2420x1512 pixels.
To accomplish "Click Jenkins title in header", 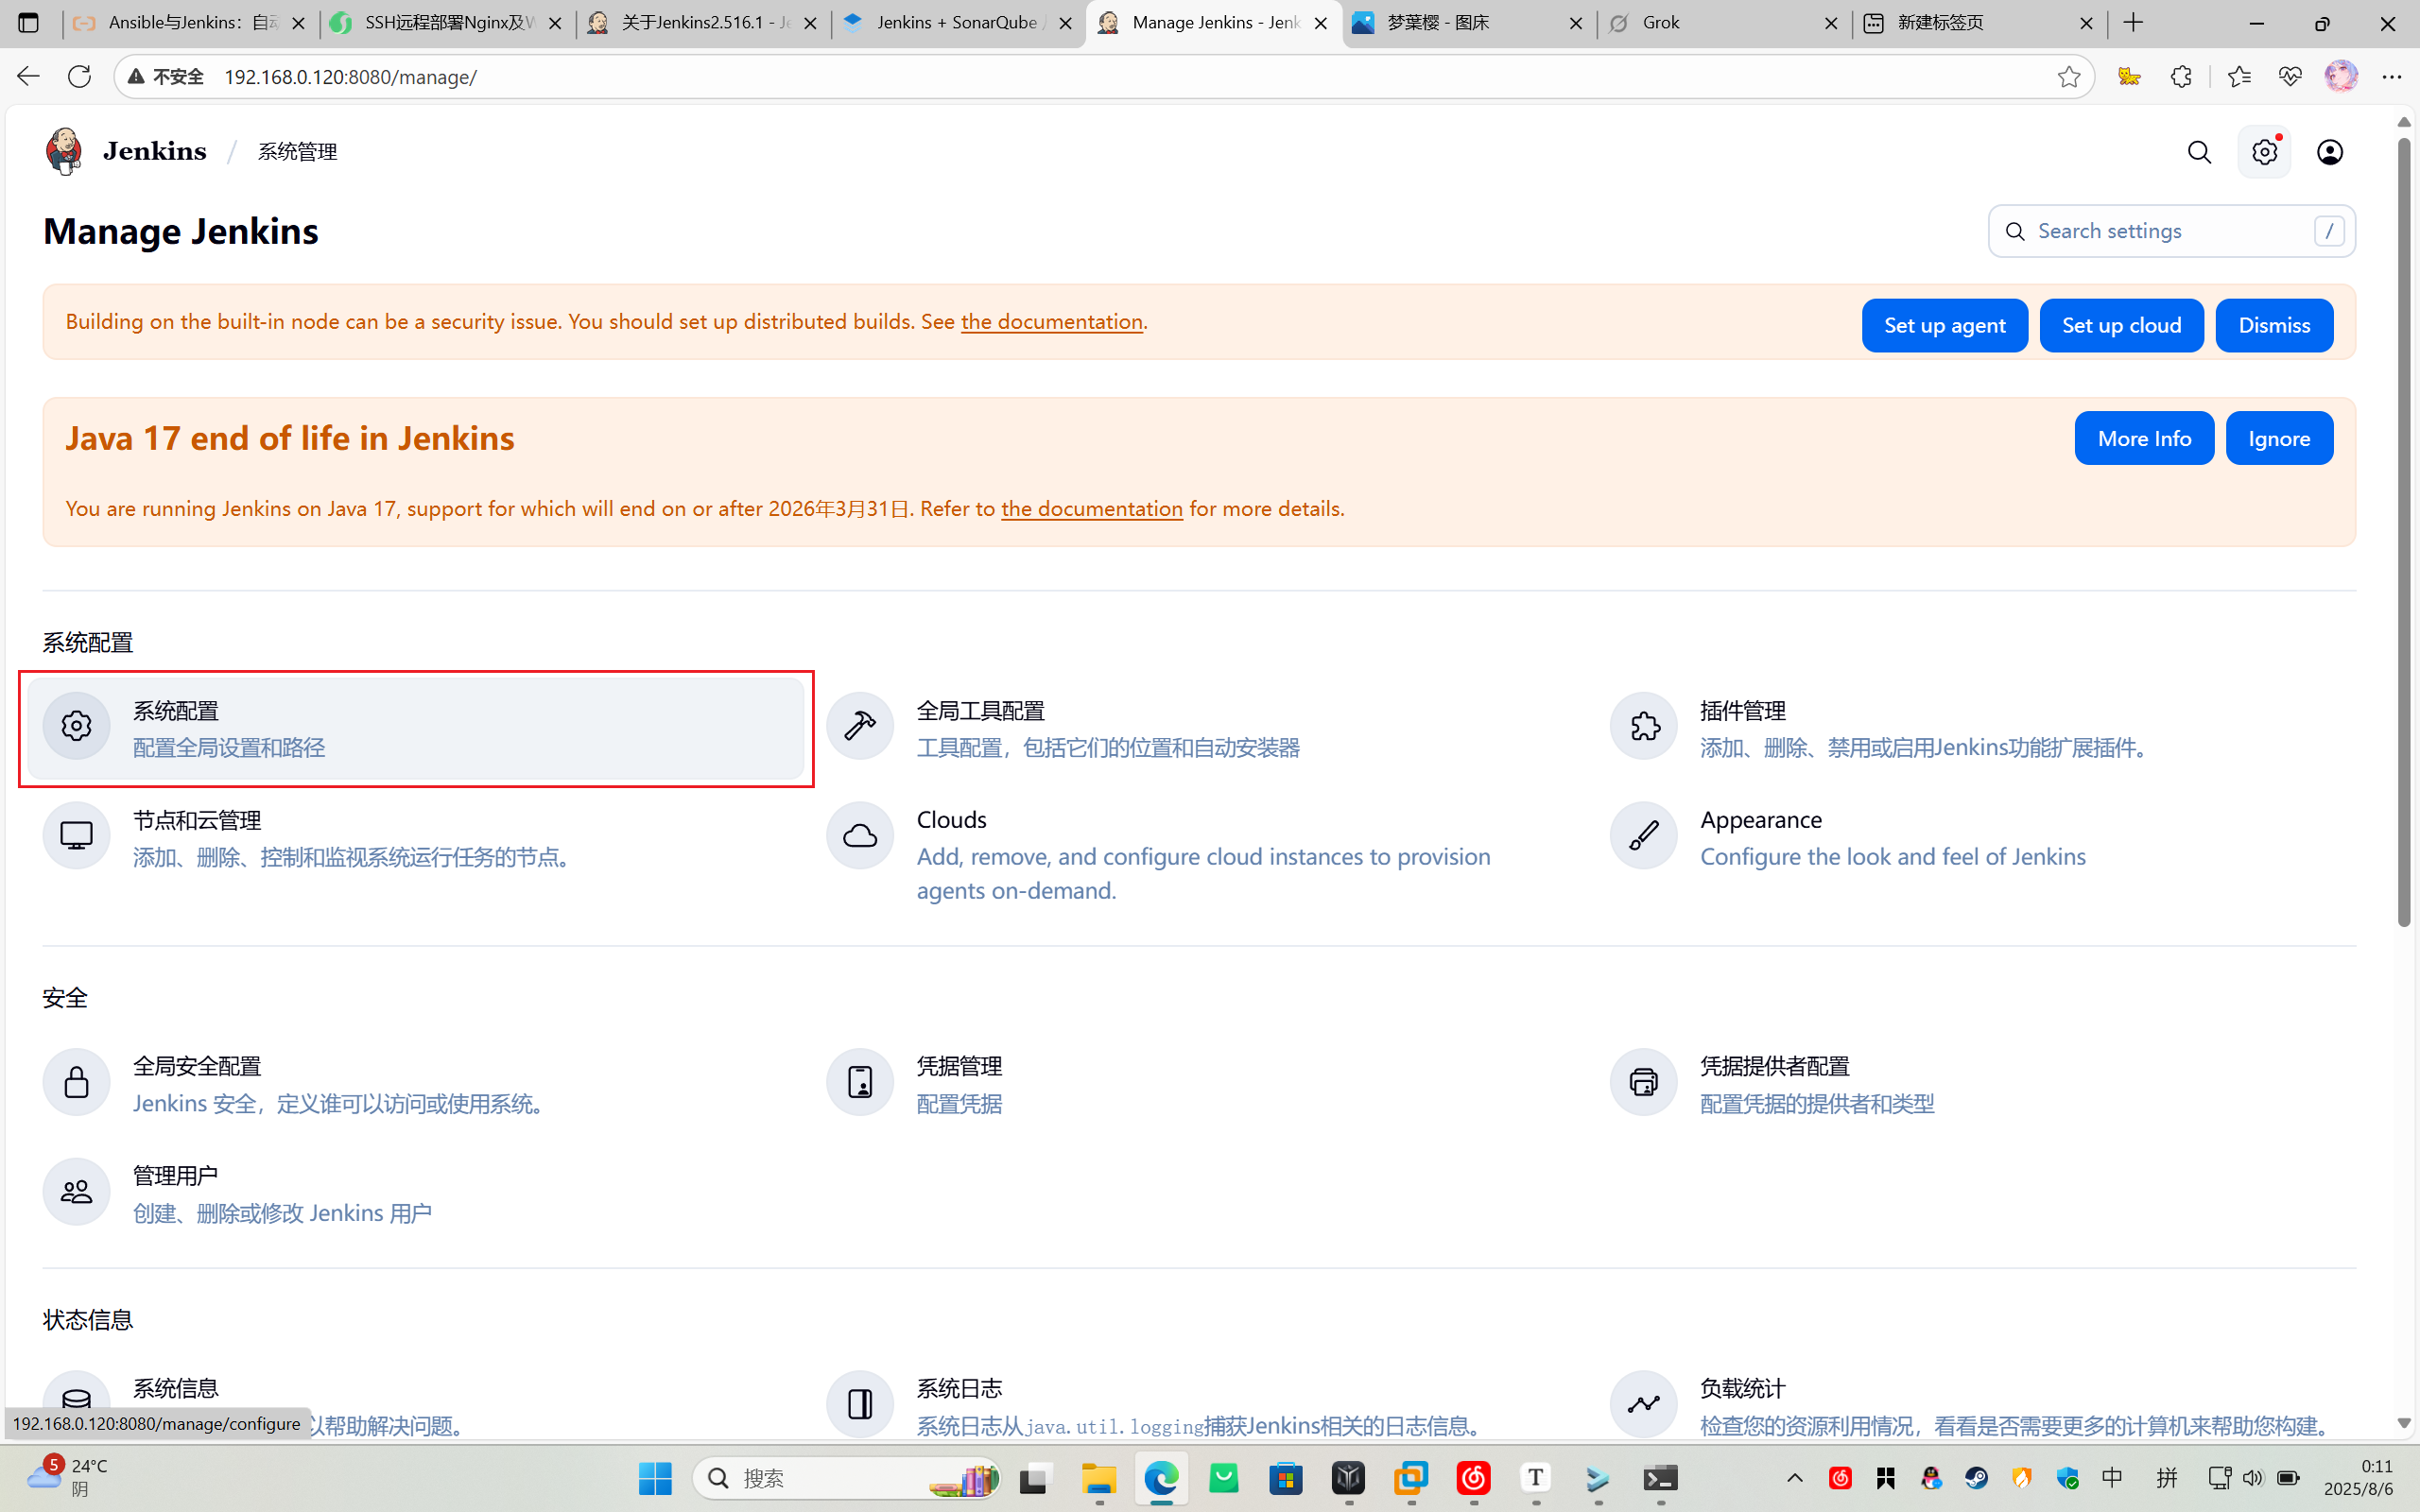I will [154, 151].
